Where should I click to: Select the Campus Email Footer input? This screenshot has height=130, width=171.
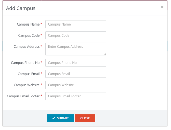76,96
